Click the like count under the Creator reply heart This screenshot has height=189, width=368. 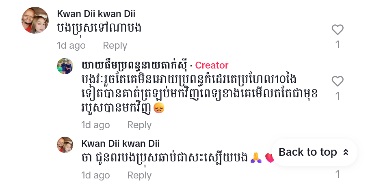(338, 96)
